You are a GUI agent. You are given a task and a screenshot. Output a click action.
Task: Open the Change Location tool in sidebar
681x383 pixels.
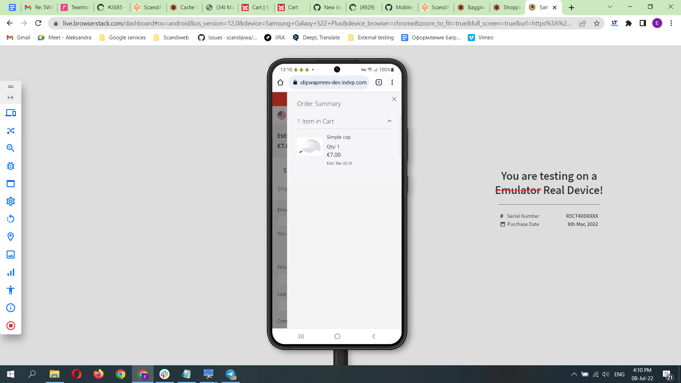(11, 237)
